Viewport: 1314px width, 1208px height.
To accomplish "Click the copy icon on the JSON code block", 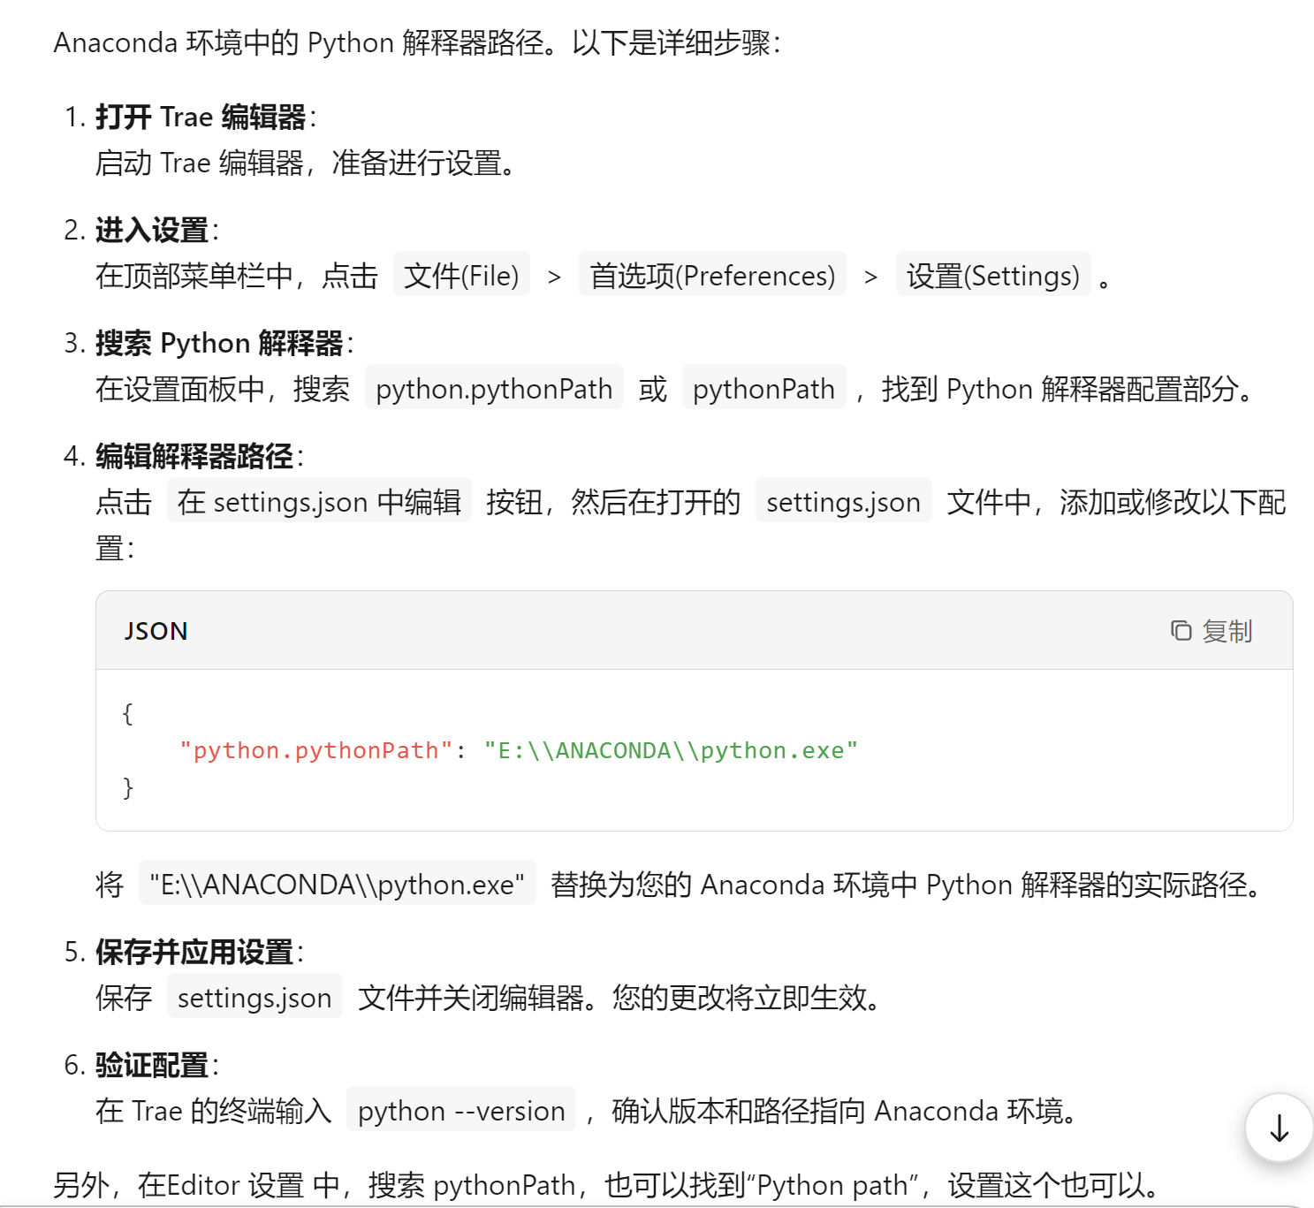I will [x=1181, y=630].
